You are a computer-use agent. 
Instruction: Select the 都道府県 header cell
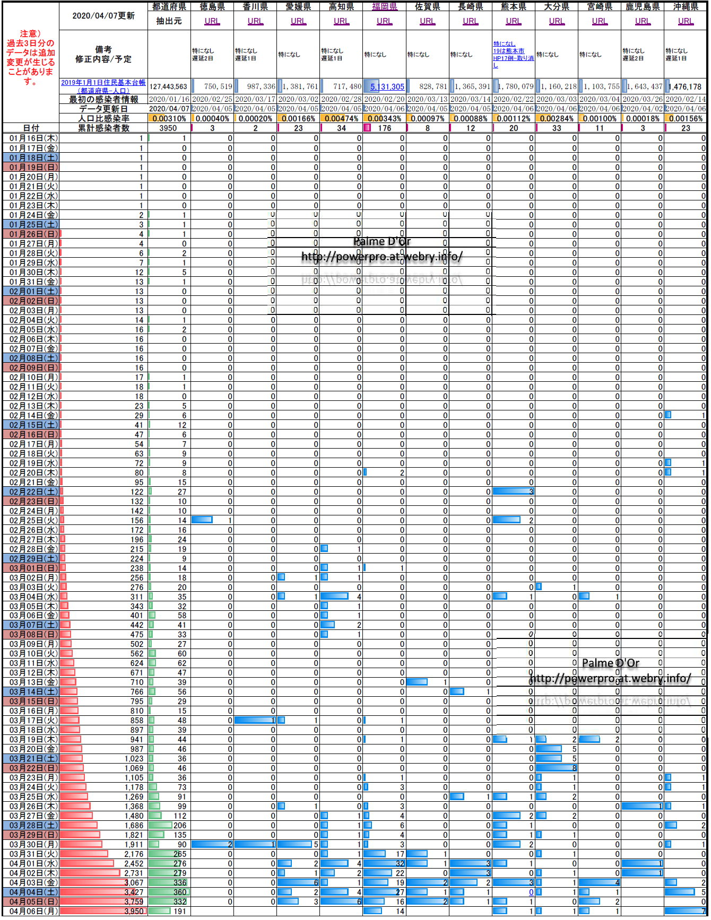169,6
